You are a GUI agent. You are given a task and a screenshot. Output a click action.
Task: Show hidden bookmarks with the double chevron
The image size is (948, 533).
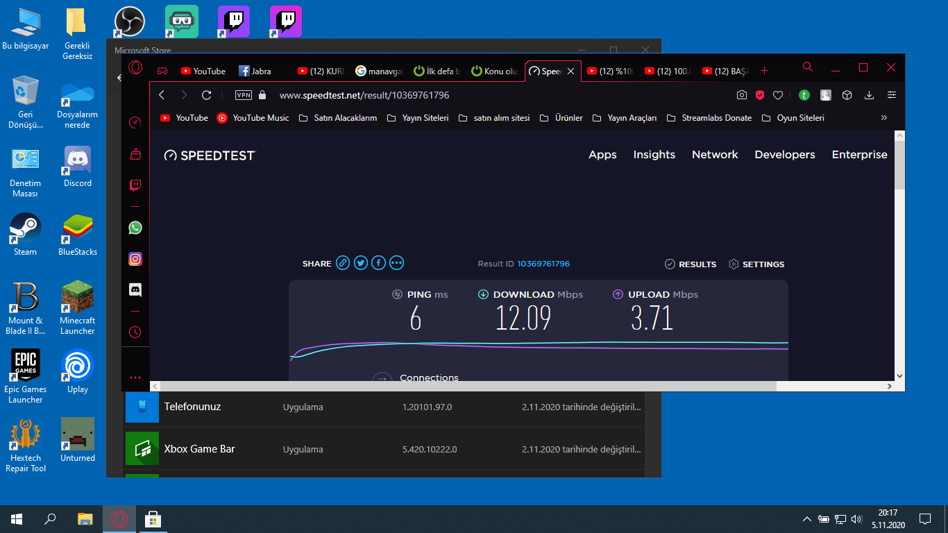pos(884,118)
